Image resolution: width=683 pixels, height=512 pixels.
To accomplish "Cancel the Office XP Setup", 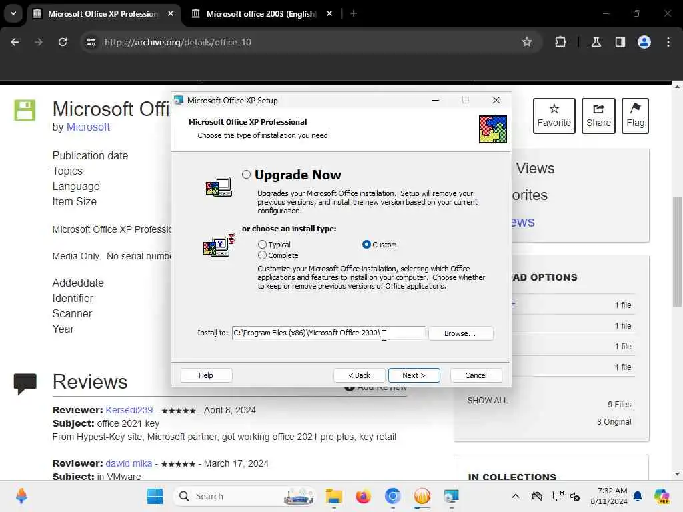I will 476,375.
